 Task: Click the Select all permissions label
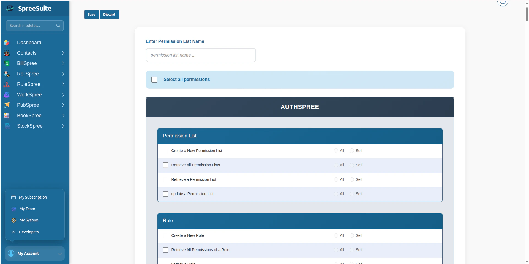[x=187, y=80]
